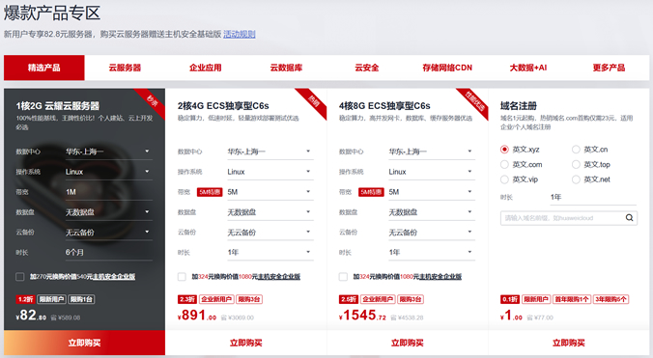The height and width of the screenshot is (358, 653).
Task: Open 主机安全企业版 link in 1核2G card
Action: click(113, 277)
